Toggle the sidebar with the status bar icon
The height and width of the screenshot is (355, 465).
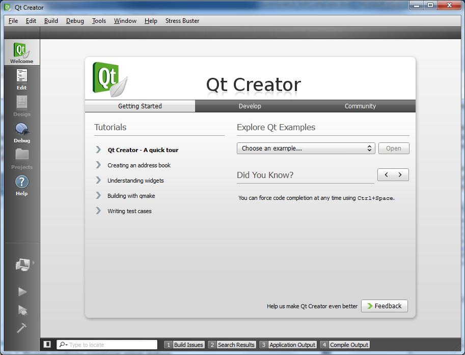point(47,344)
